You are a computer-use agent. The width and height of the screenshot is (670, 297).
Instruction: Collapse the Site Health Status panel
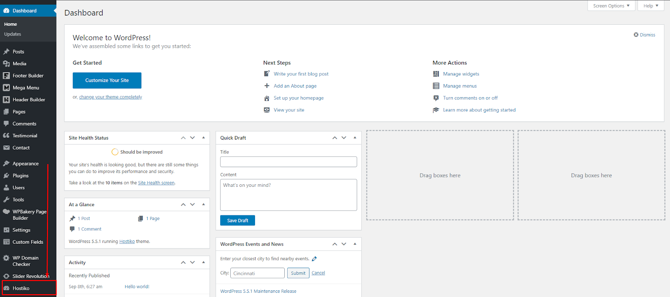coord(204,138)
